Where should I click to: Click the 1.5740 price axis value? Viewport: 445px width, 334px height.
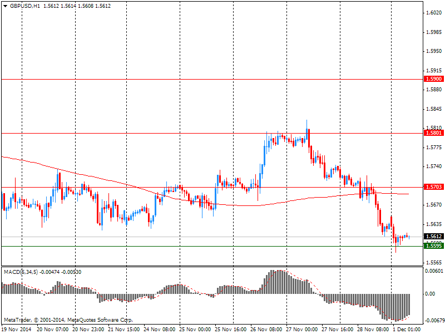[434, 166]
